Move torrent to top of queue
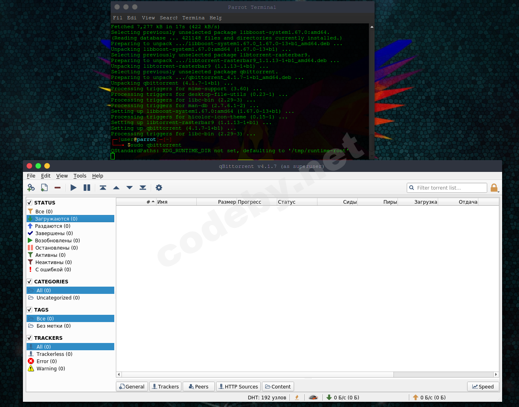 click(103, 188)
